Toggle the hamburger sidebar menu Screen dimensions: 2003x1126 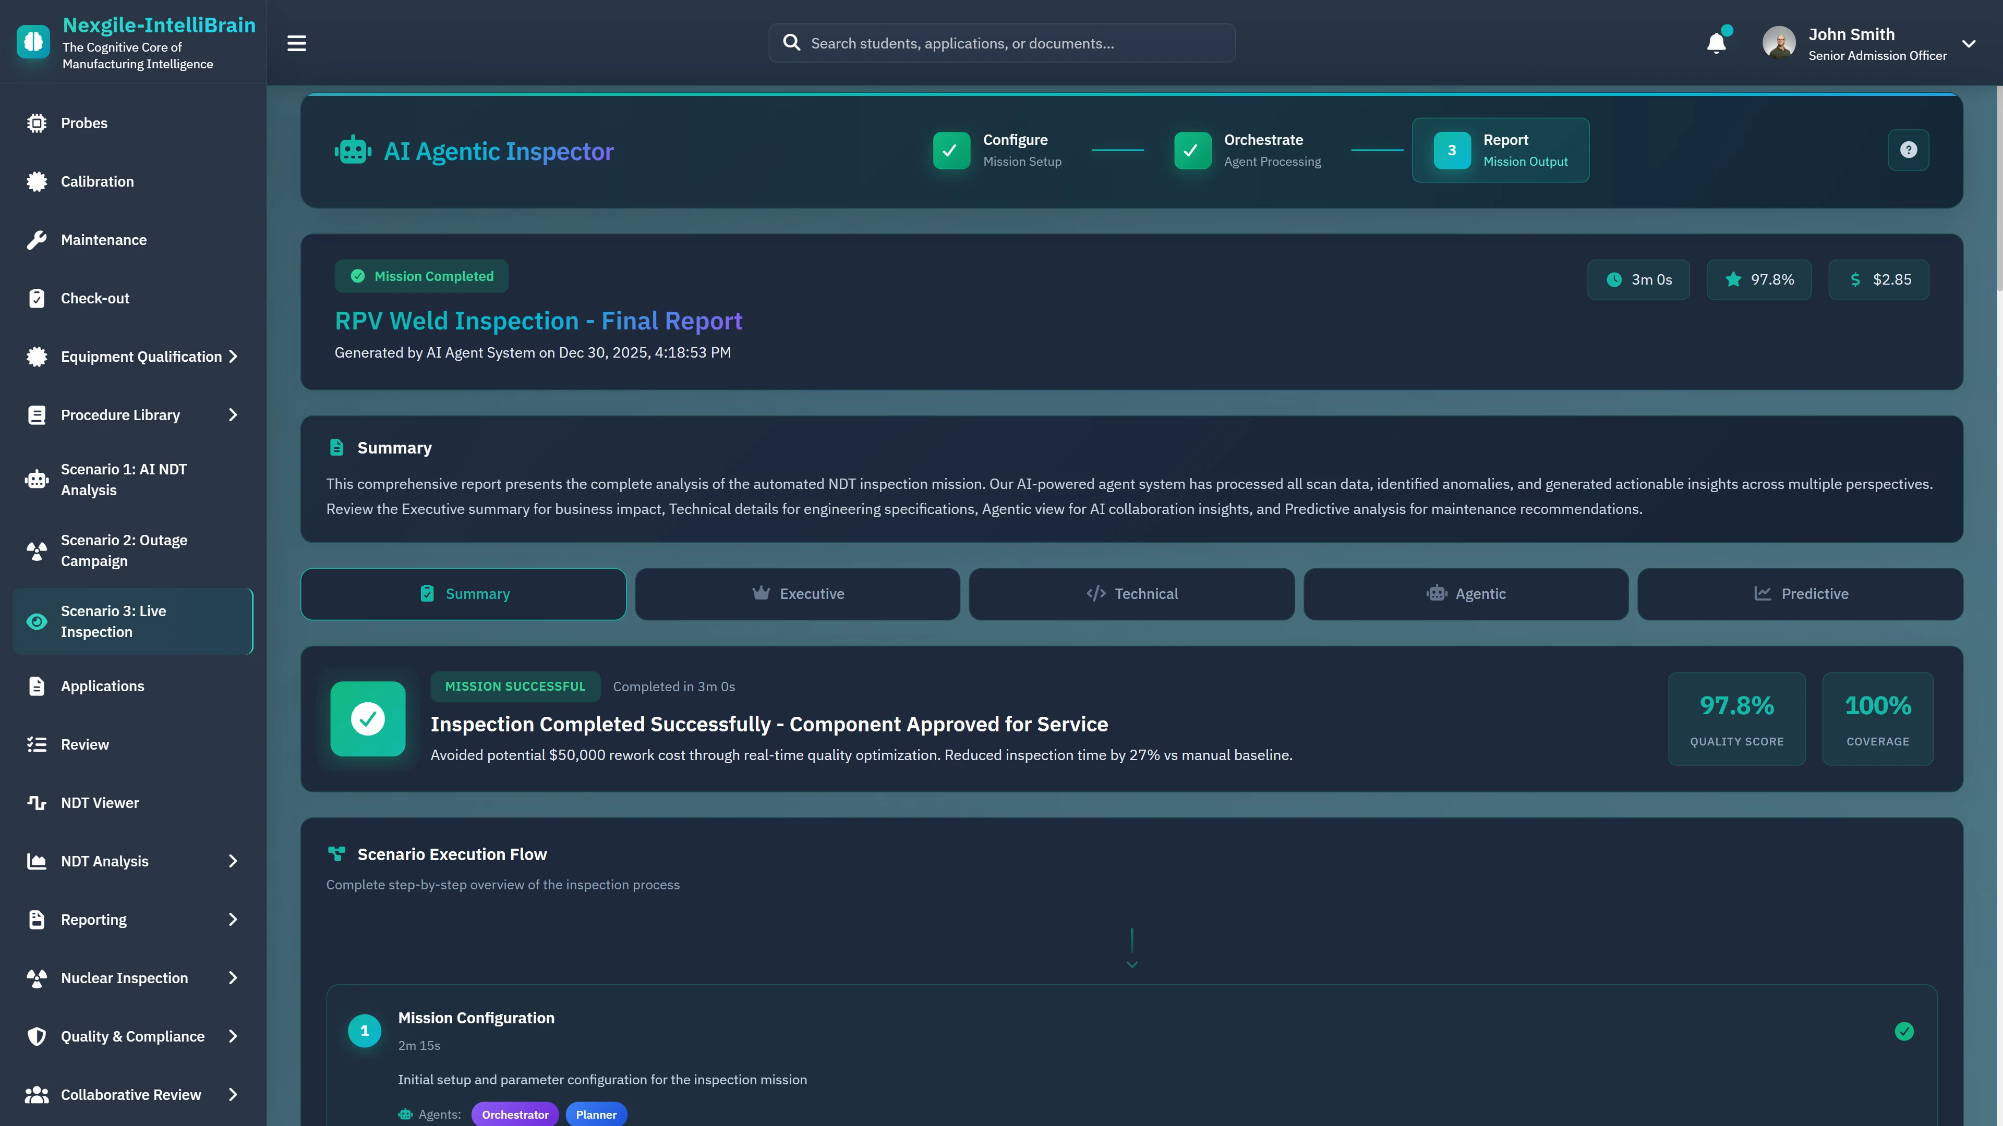tap(296, 43)
